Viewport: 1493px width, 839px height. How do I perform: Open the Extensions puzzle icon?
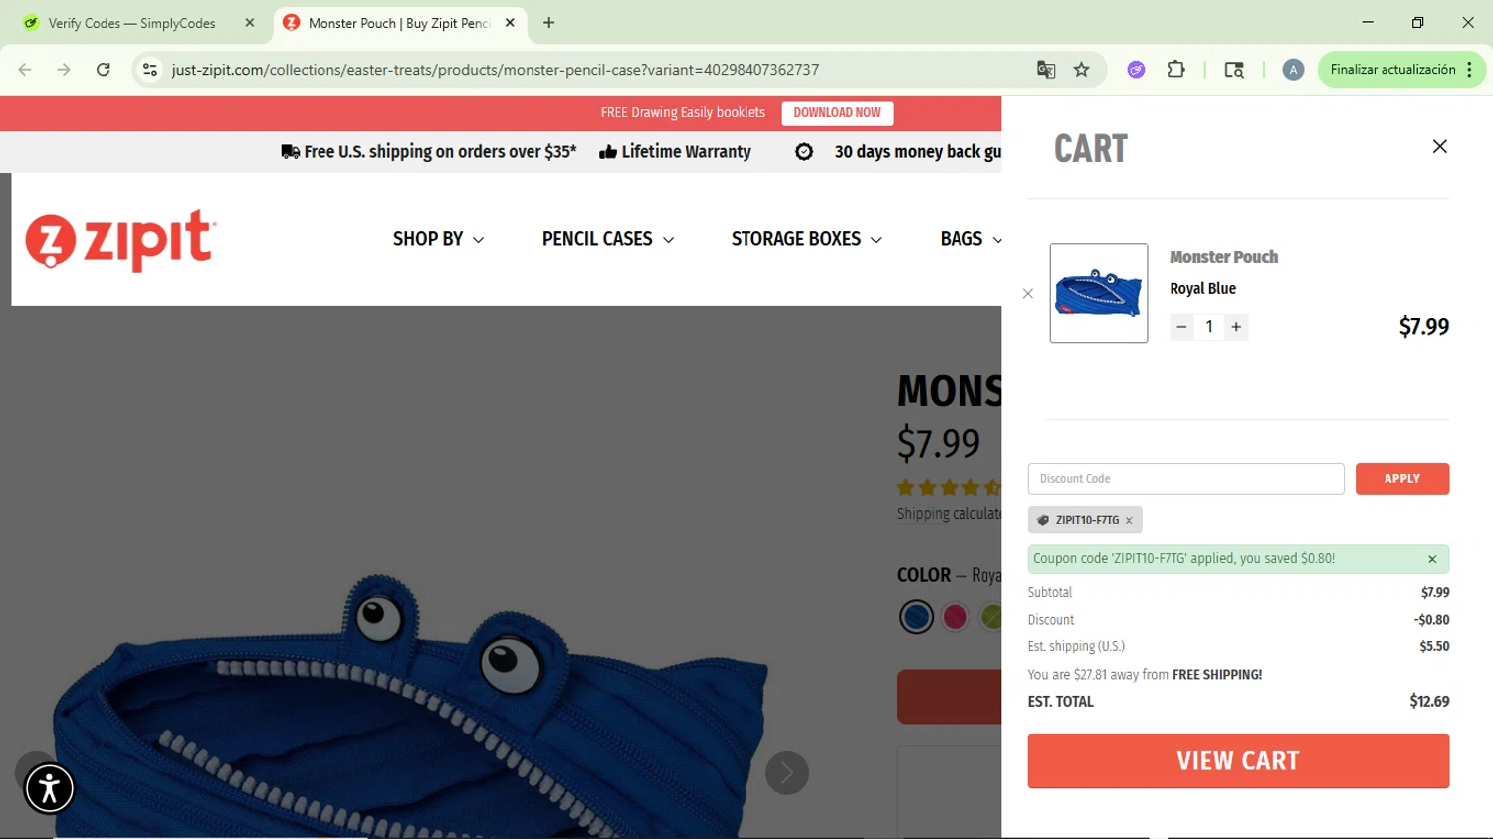tap(1175, 70)
